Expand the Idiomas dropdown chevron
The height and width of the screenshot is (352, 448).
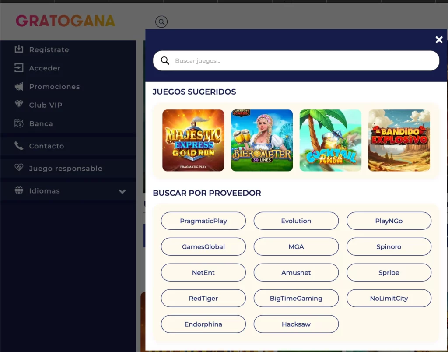[x=122, y=191]
